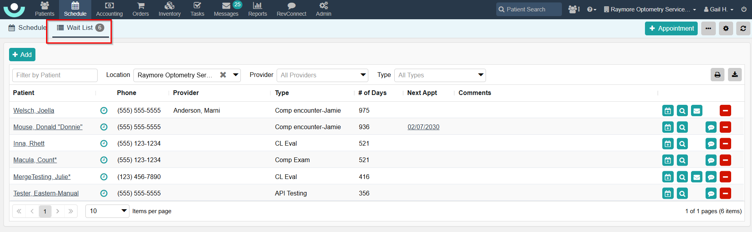
Task: Switch to the Schedule tab
Action: 28,28
